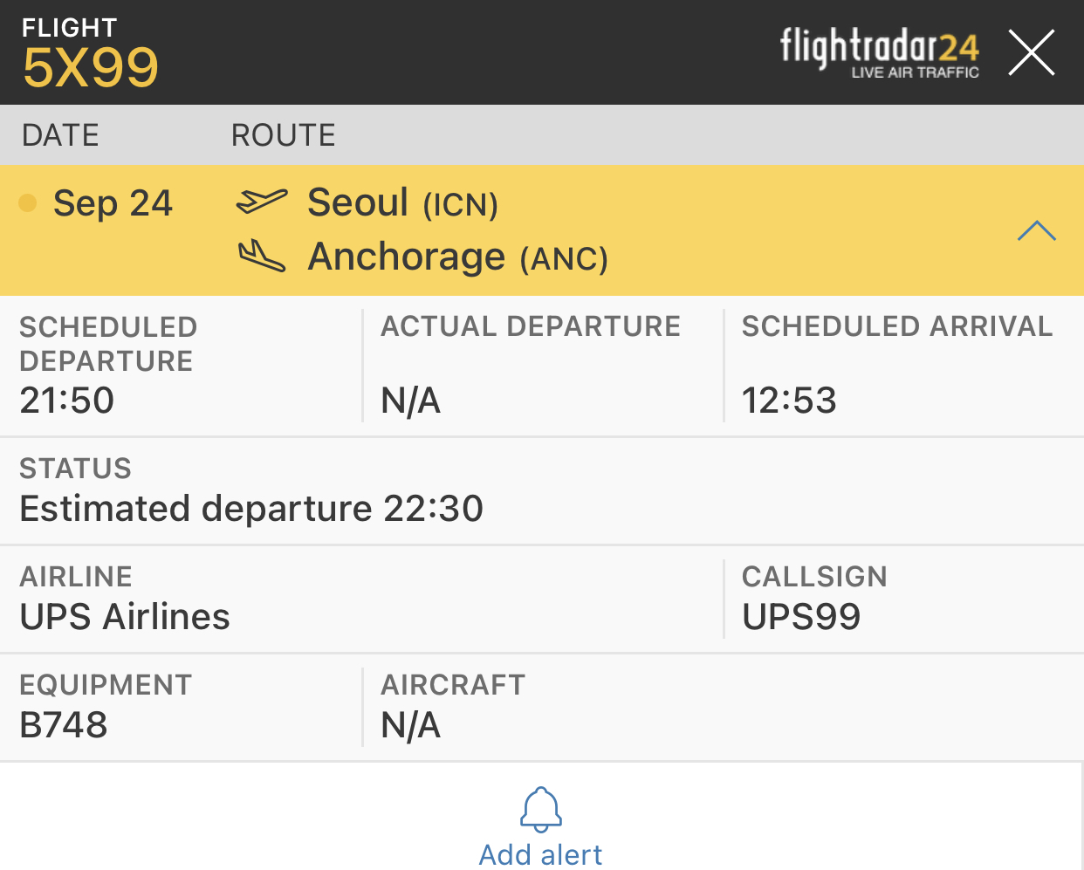The height and width of the screenshot is (870, 1084).
Task: Select the Anchorage (ANC) destination airport
Action: (x=458, y=257)
